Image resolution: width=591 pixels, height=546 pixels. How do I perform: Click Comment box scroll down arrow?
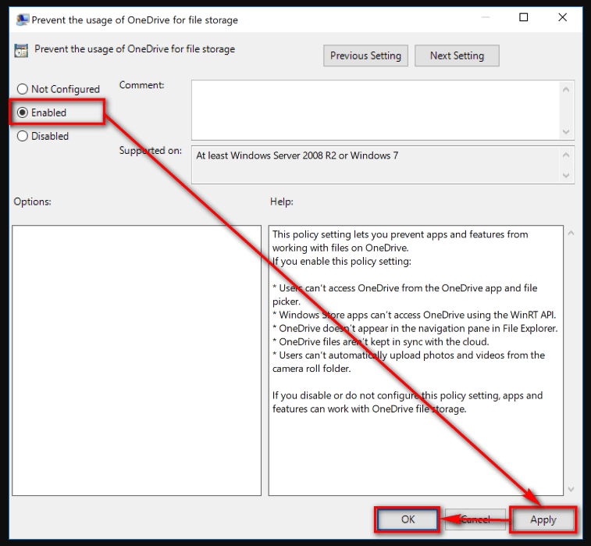point(566,131)
